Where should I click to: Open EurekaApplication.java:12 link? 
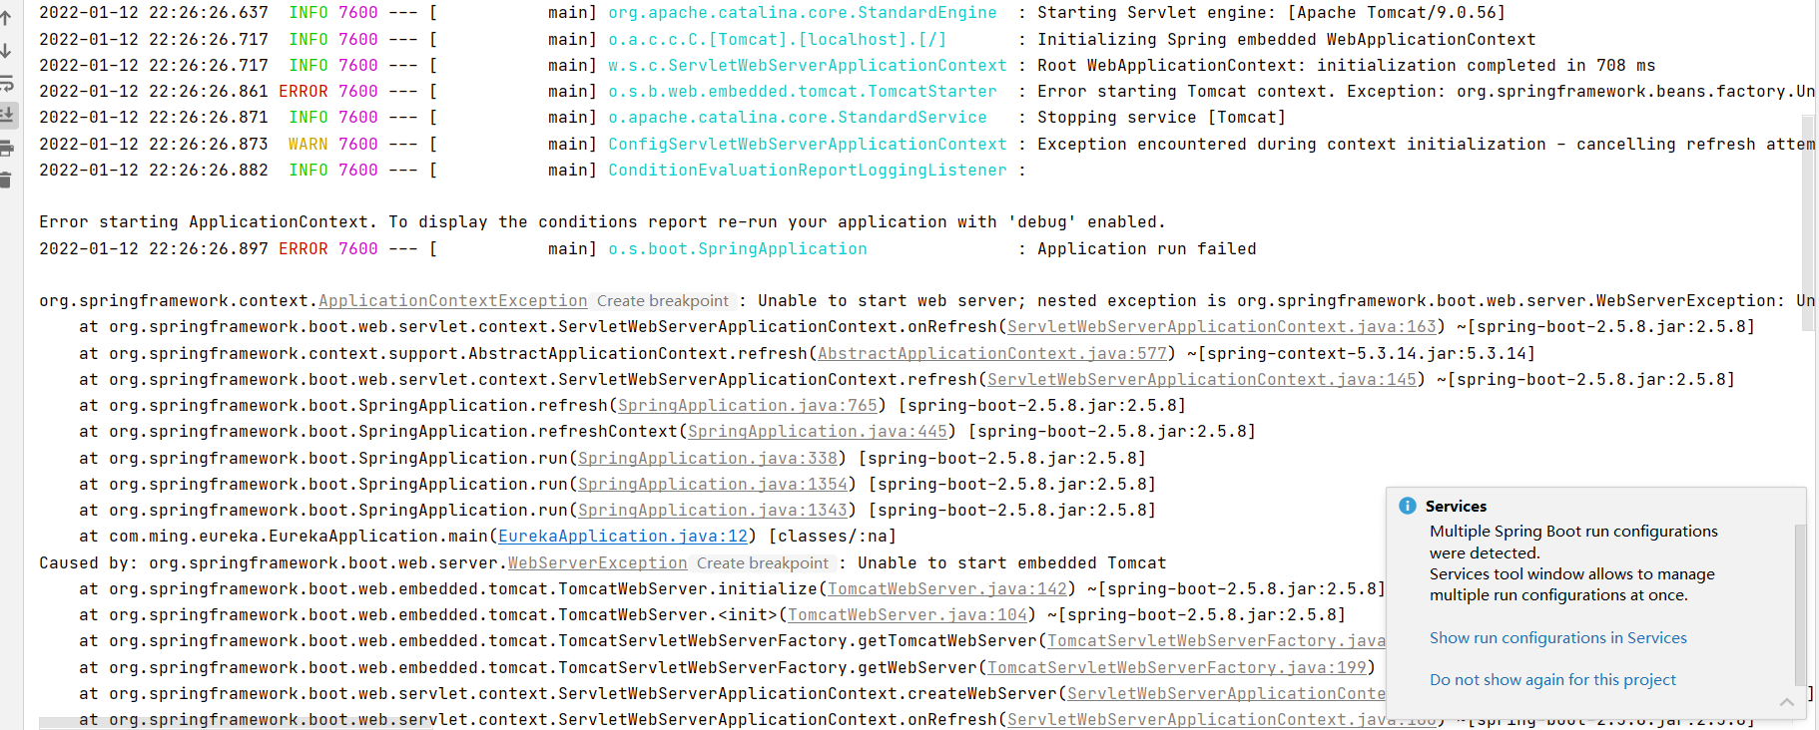tap(623, 537)
